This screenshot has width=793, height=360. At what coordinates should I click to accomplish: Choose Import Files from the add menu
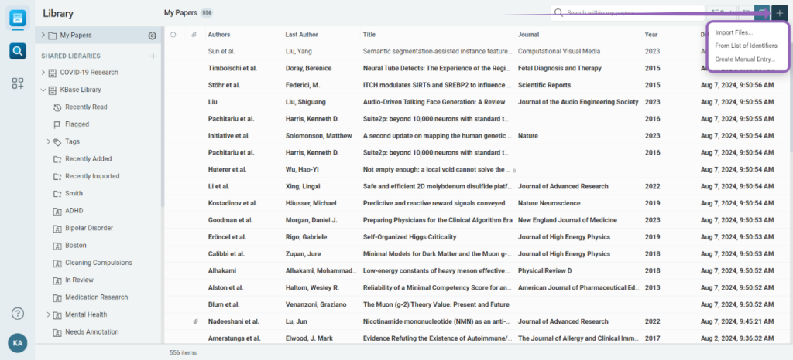(x=733, y=32)
